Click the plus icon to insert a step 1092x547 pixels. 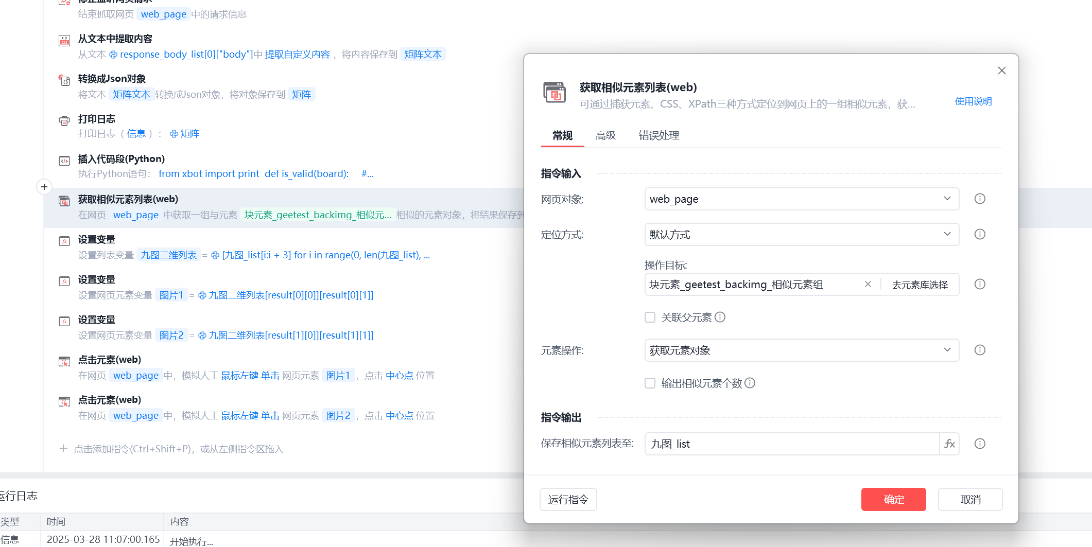click(x=44, y=187)
